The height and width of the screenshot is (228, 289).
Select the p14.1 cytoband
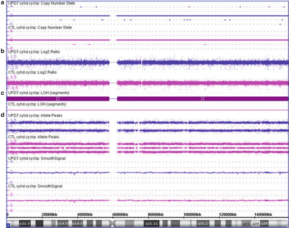point(77,223)
